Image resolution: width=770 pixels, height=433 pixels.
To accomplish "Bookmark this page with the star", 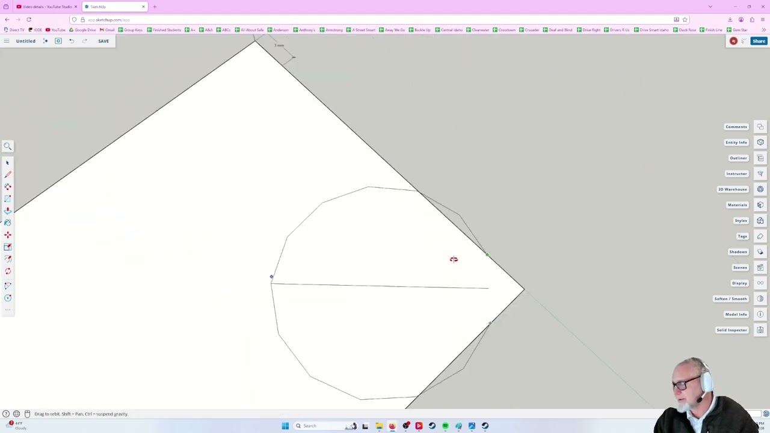I will (x=685, y=20).
